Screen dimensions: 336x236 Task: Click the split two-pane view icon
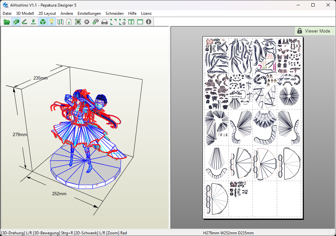click(131, 22)
